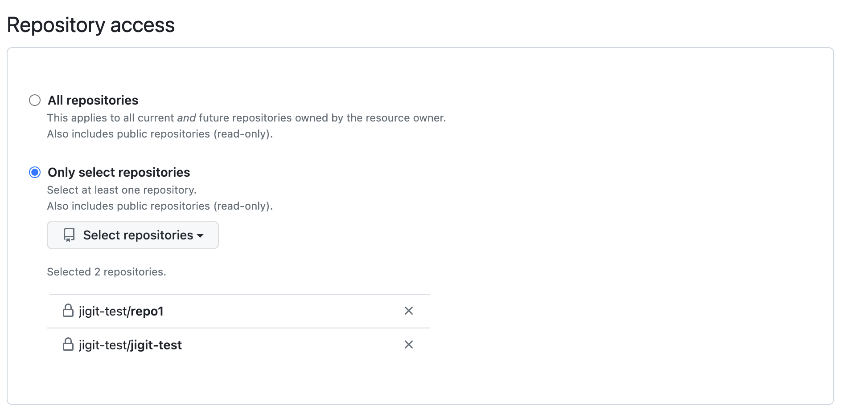This screenshot has width=863, height=413.
Task: Click the repo icon in Select repositories button
Action: [69, 235]
